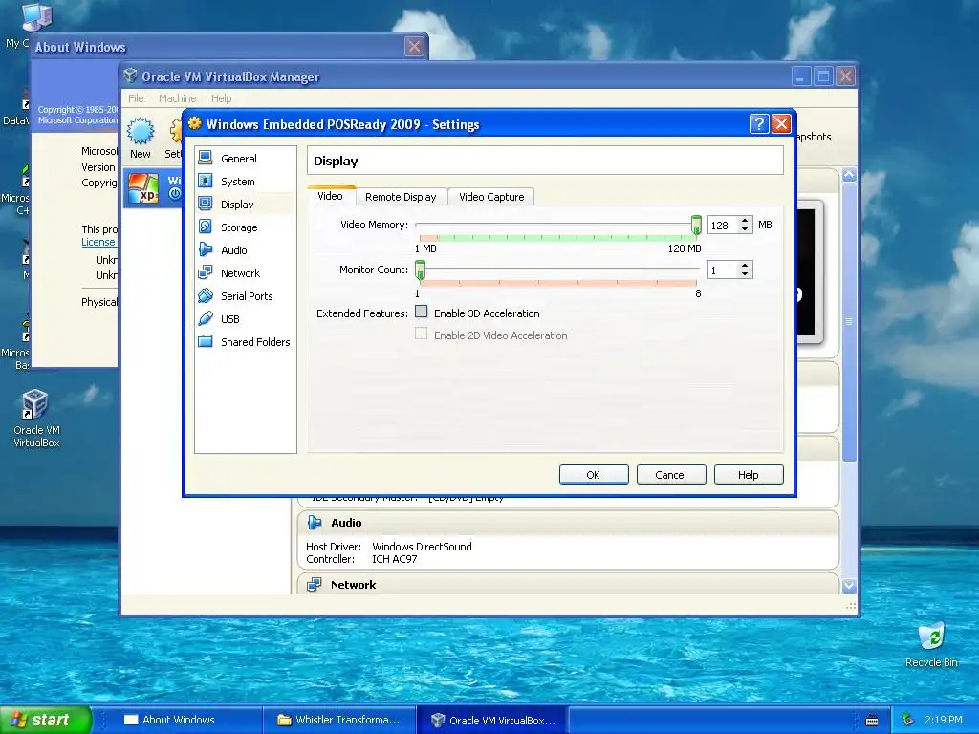979x734 pixels.
Task: Click OK button in Settings dialog
Action: (x=593, y=474)
